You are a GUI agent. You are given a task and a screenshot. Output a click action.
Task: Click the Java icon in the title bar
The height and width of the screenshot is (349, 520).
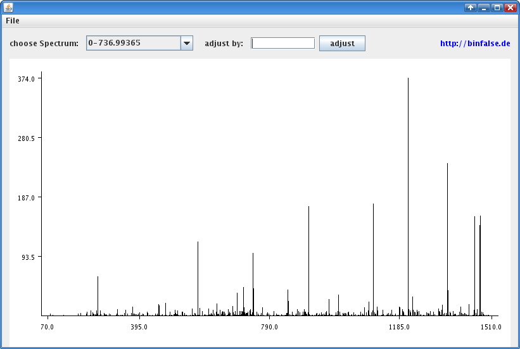point(8,8)
